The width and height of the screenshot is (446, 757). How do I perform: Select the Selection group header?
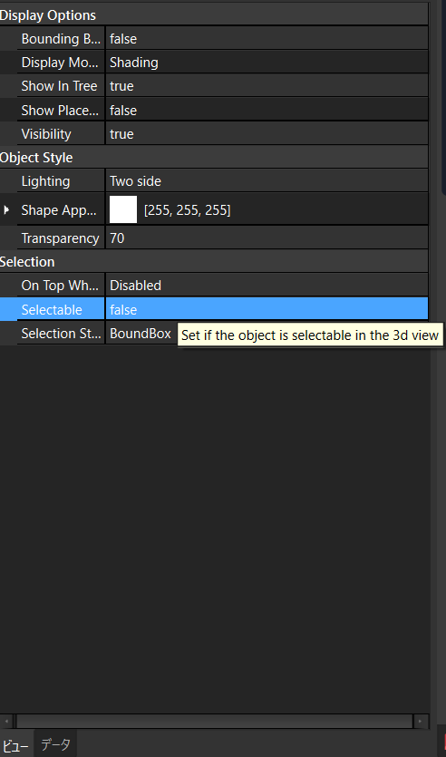click(x=214, y=262)
